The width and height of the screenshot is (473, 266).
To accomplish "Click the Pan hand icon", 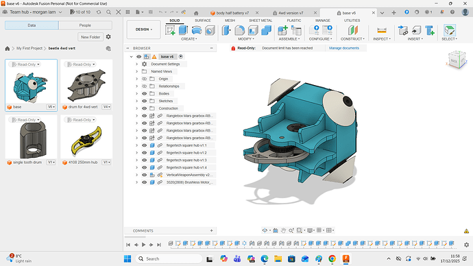I will point(283,230).
